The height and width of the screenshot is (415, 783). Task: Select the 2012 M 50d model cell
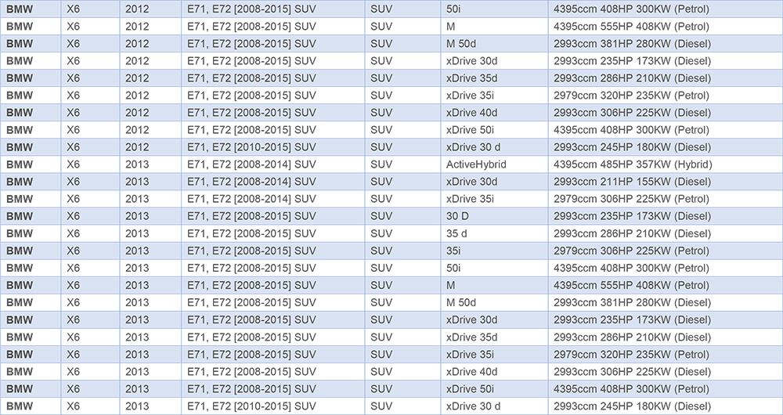[x=460, y=44]
